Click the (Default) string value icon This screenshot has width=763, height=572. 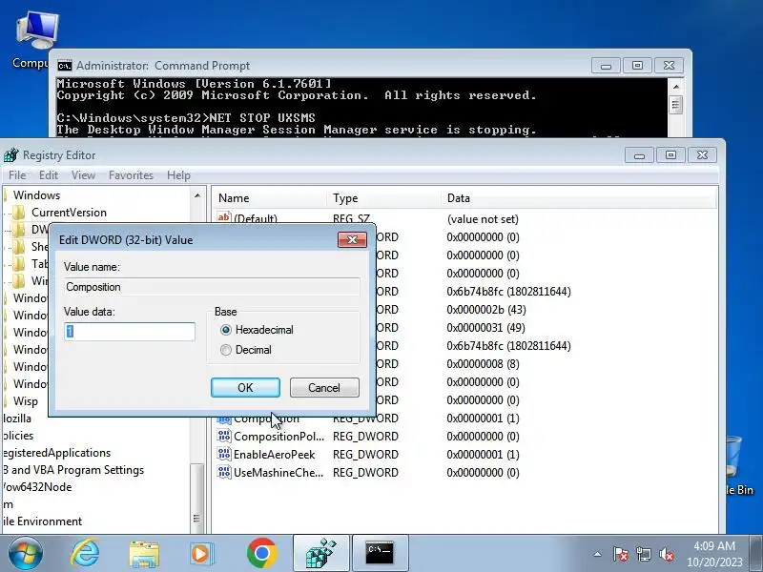point(224,217)
